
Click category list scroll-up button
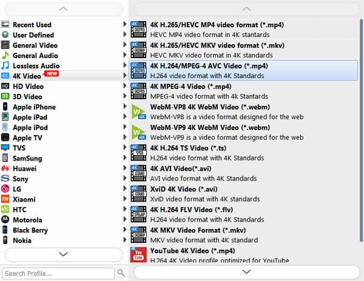(64, 9)
